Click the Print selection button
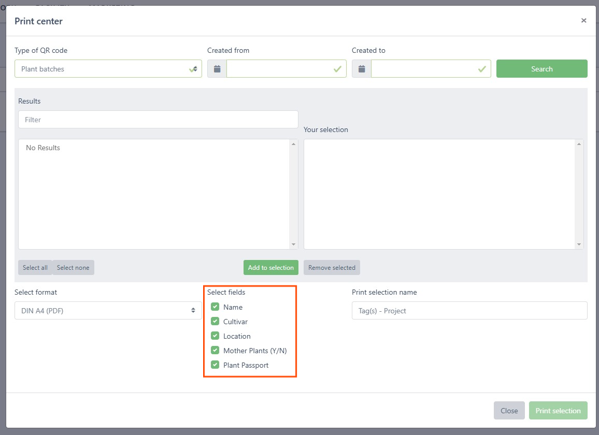599x435 pixels. pyautogui.click(x=558, y=411)
